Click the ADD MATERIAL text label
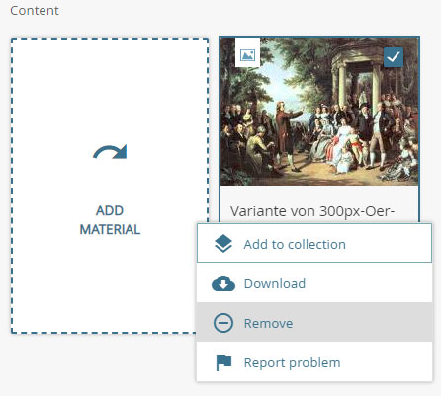The image size is (441, 396). point(110,220)
